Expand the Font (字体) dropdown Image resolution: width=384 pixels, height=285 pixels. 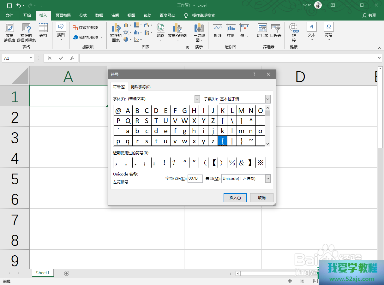click(197, 99)
